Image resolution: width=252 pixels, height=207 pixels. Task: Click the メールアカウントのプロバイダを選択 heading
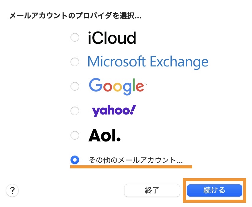[75, 16]
